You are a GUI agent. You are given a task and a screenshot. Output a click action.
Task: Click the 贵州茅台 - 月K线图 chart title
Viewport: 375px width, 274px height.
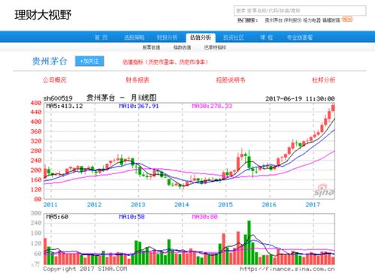pos(122,98)
